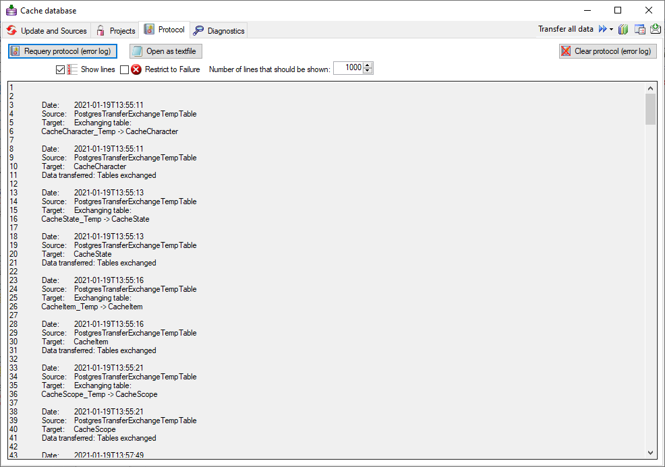
Task: Open the Projects tab
Action: coord(116,30)
